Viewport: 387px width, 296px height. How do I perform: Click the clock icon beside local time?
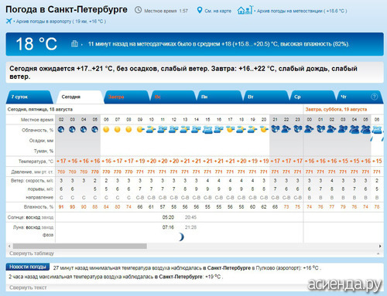(139, 10)
